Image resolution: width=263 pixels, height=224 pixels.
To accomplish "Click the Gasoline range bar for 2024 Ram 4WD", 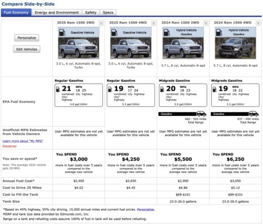I will pyautogui.click(x=230, y=114).
